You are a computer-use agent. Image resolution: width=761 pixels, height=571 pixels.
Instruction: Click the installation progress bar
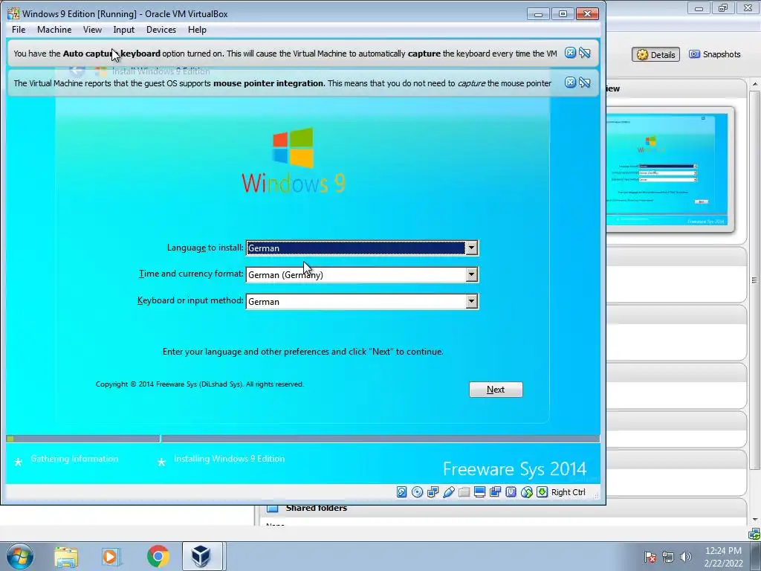pyautogui.click(x=303, y=439)
